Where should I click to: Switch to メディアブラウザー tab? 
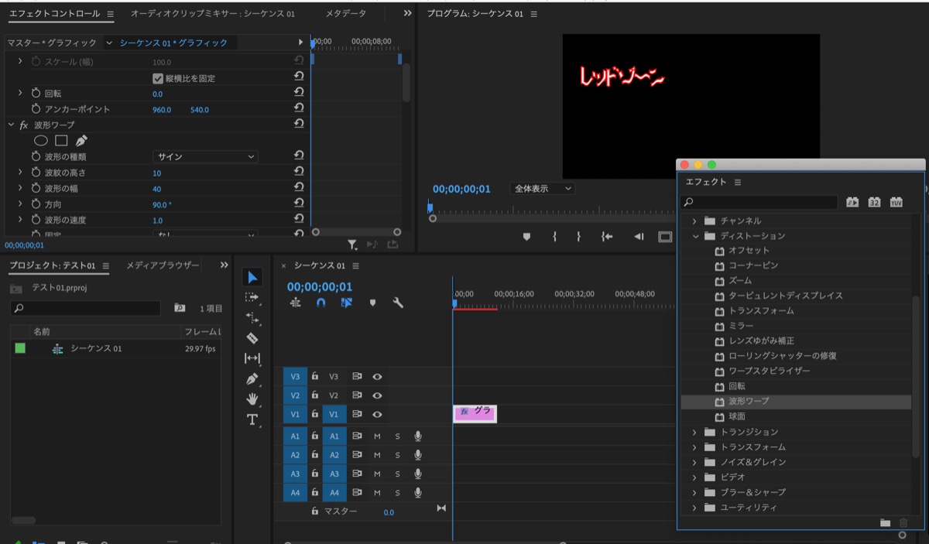(x=163, y=265)
